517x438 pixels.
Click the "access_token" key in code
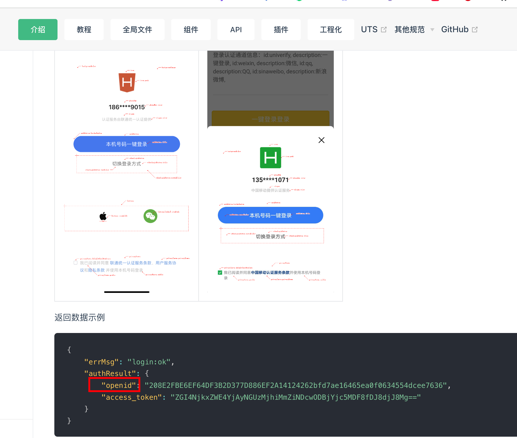(x=132, y=397)
